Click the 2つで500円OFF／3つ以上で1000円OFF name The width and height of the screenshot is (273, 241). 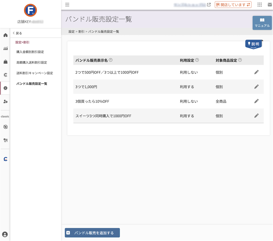pyautogui.click(x=107, y=73)
